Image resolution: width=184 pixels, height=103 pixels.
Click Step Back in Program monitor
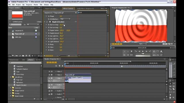pos(139,51)
